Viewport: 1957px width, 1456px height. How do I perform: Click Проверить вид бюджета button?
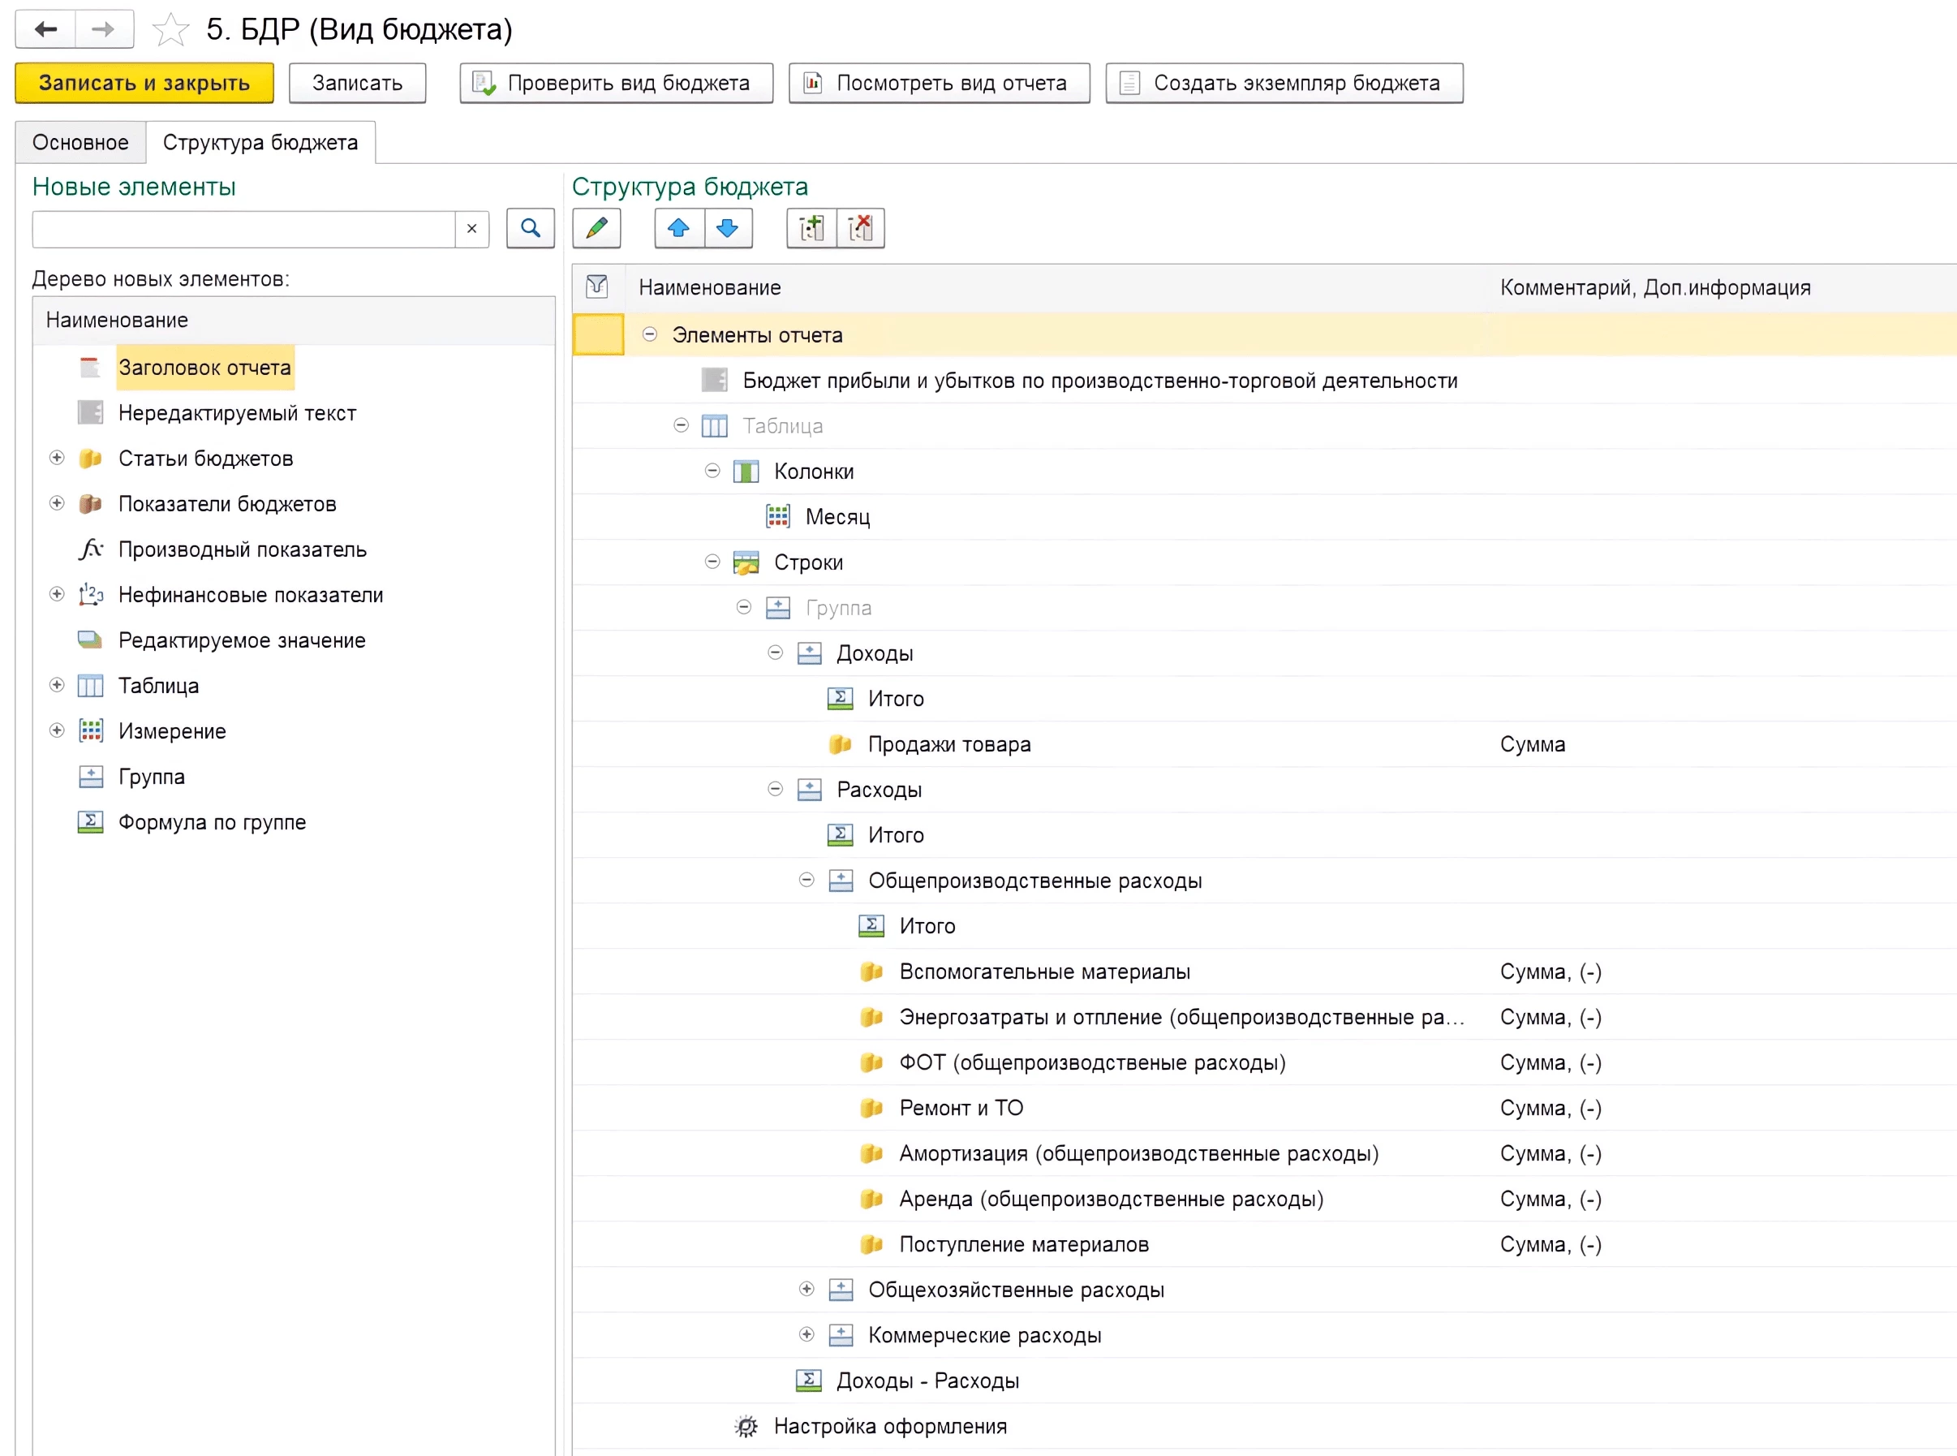click(616, 83)
